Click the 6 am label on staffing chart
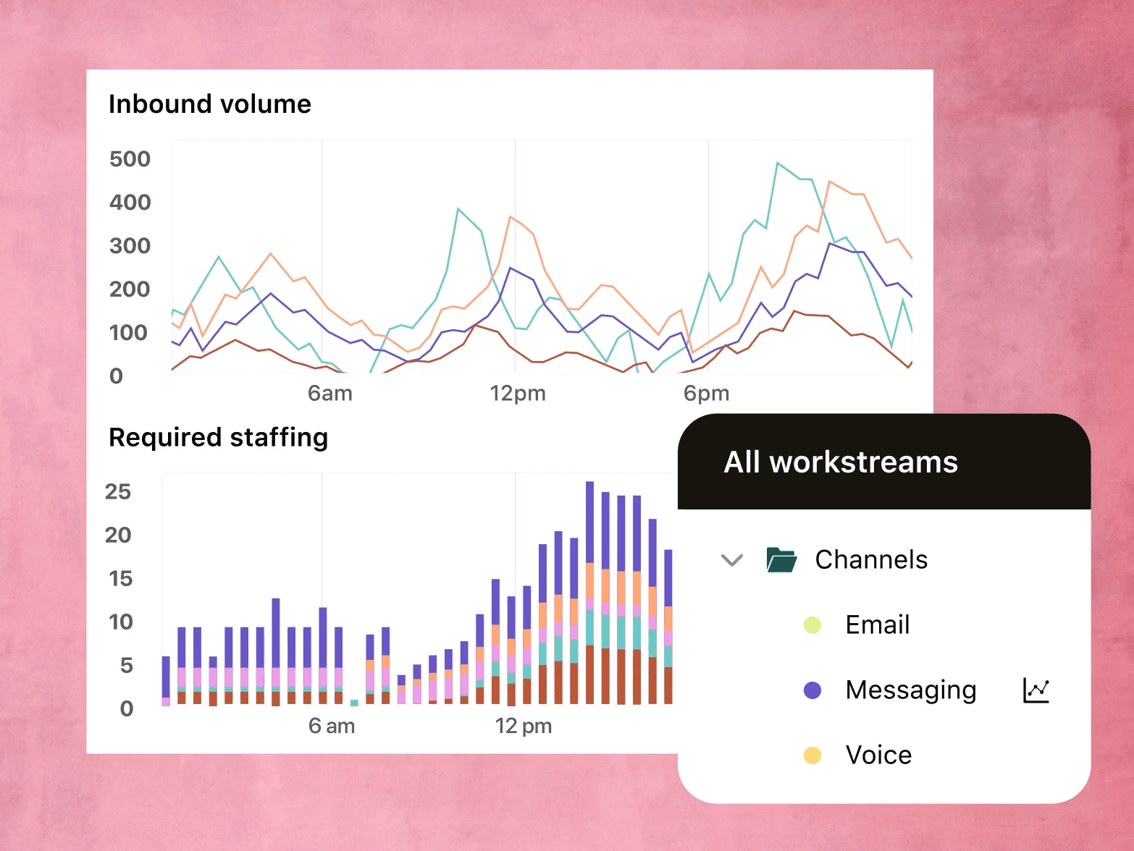The width and height of the screenshot is (1134, 851). 332,726
